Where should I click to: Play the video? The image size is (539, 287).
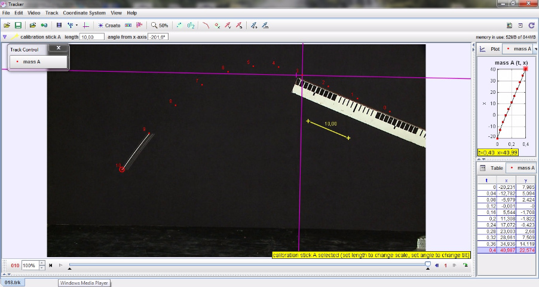pos(60,265)
